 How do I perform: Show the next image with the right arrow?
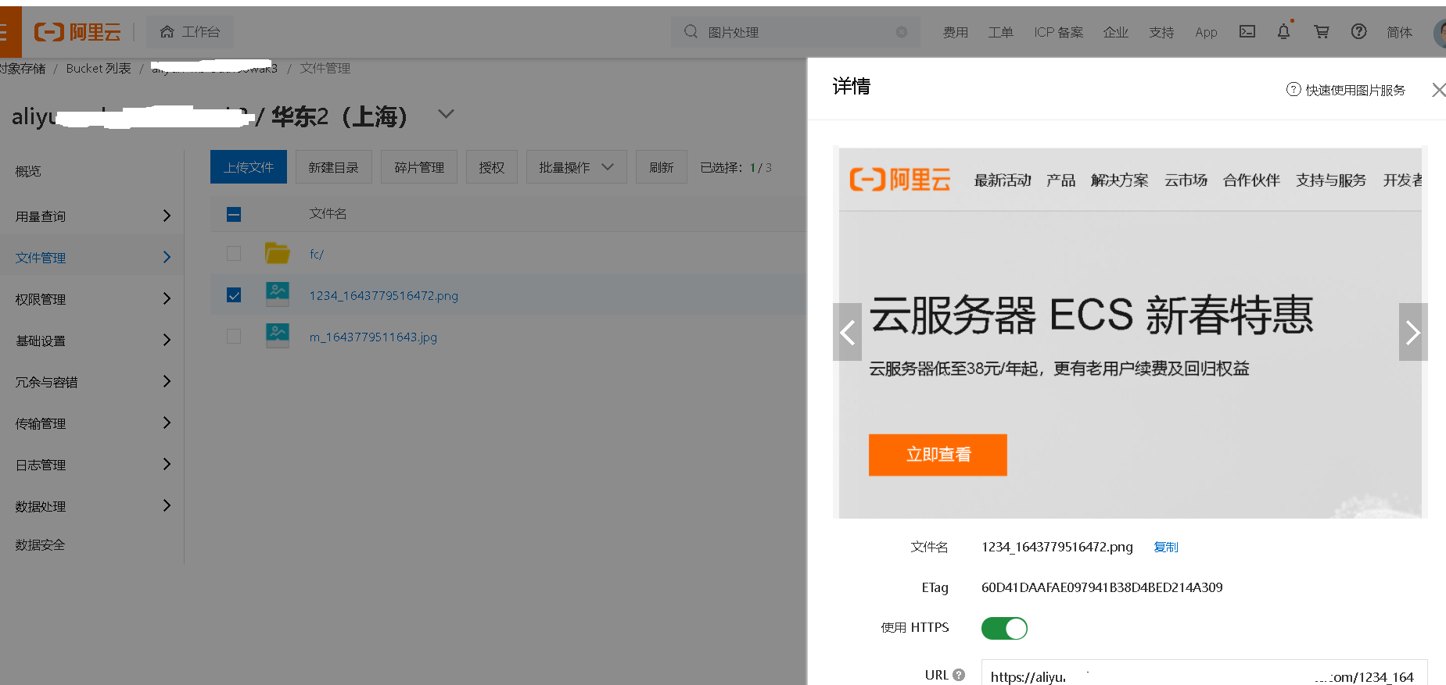tap(1413, 333)
